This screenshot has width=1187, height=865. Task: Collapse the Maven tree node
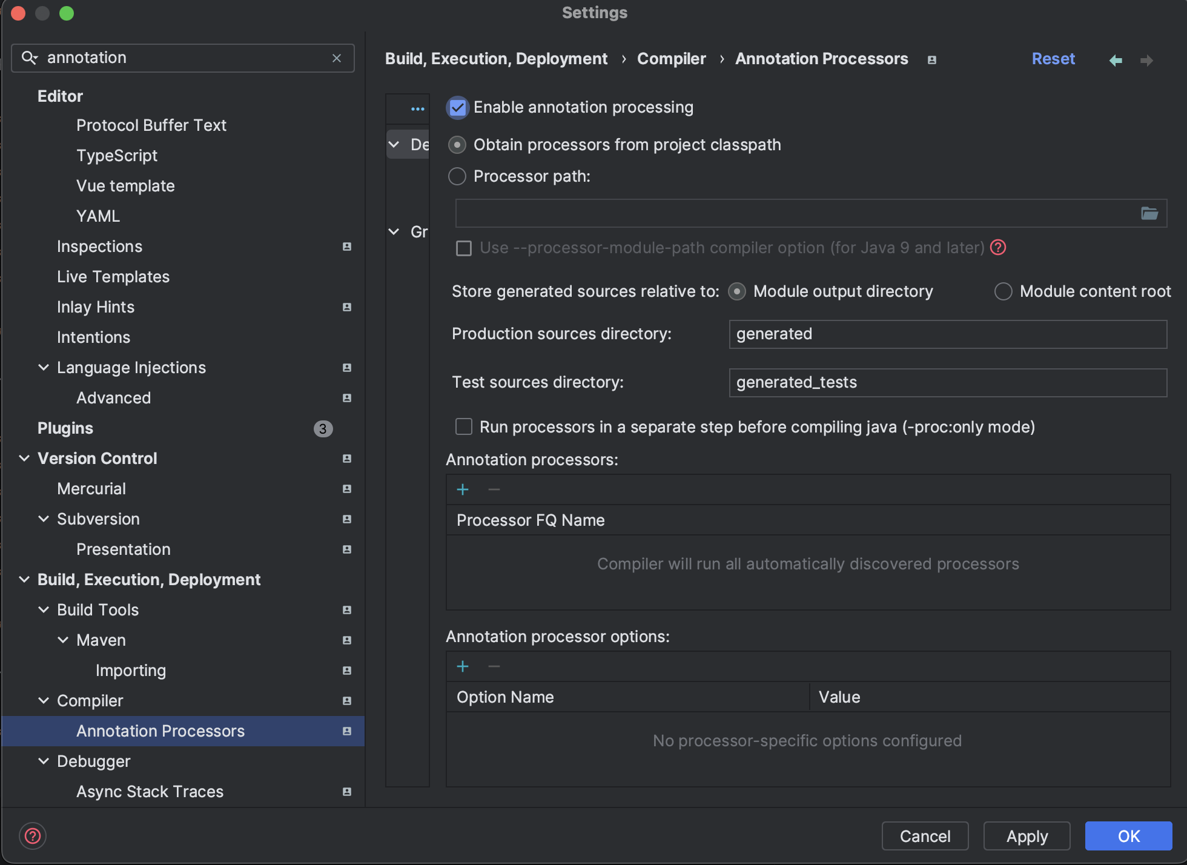[x=63, y=640]
